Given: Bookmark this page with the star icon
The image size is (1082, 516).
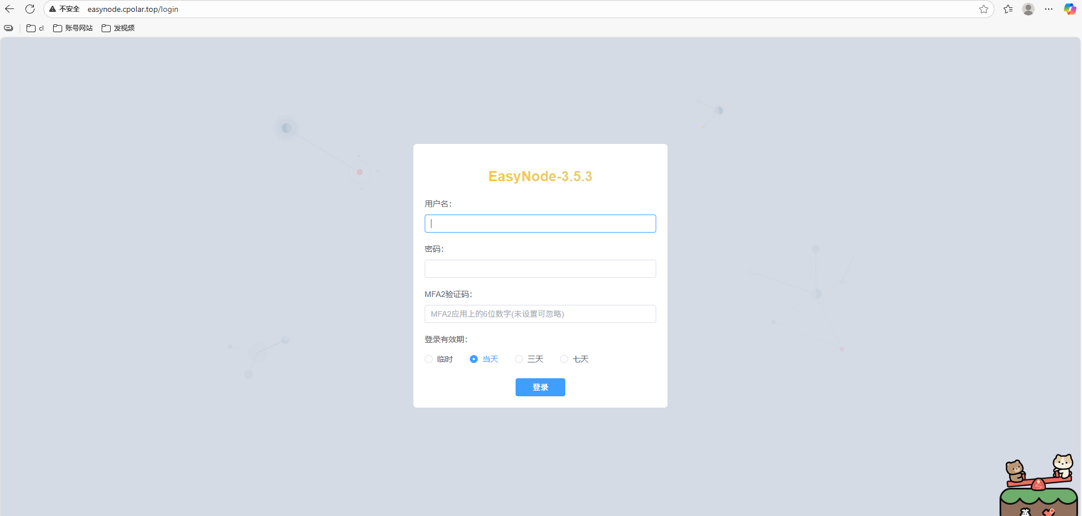Looking at the screenshot, I should tap(984, 9).
